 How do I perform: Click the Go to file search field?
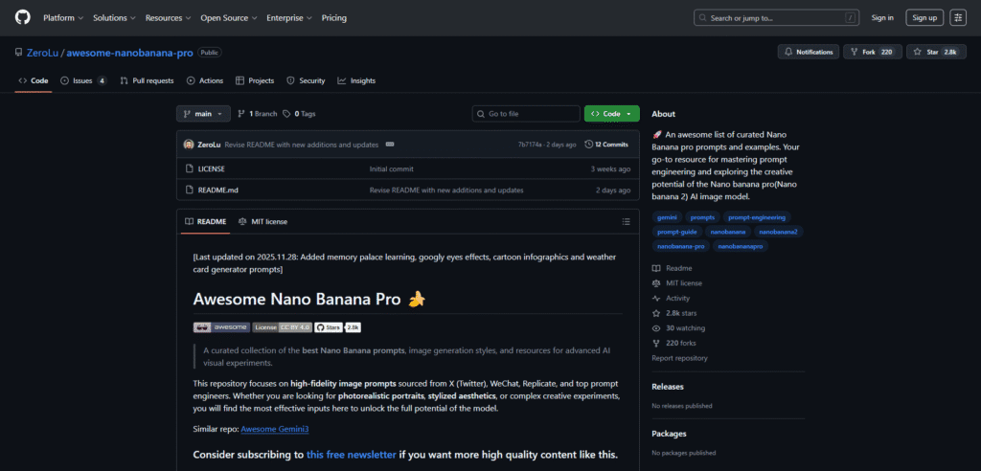pyautogui.click(x=525, y=114)
